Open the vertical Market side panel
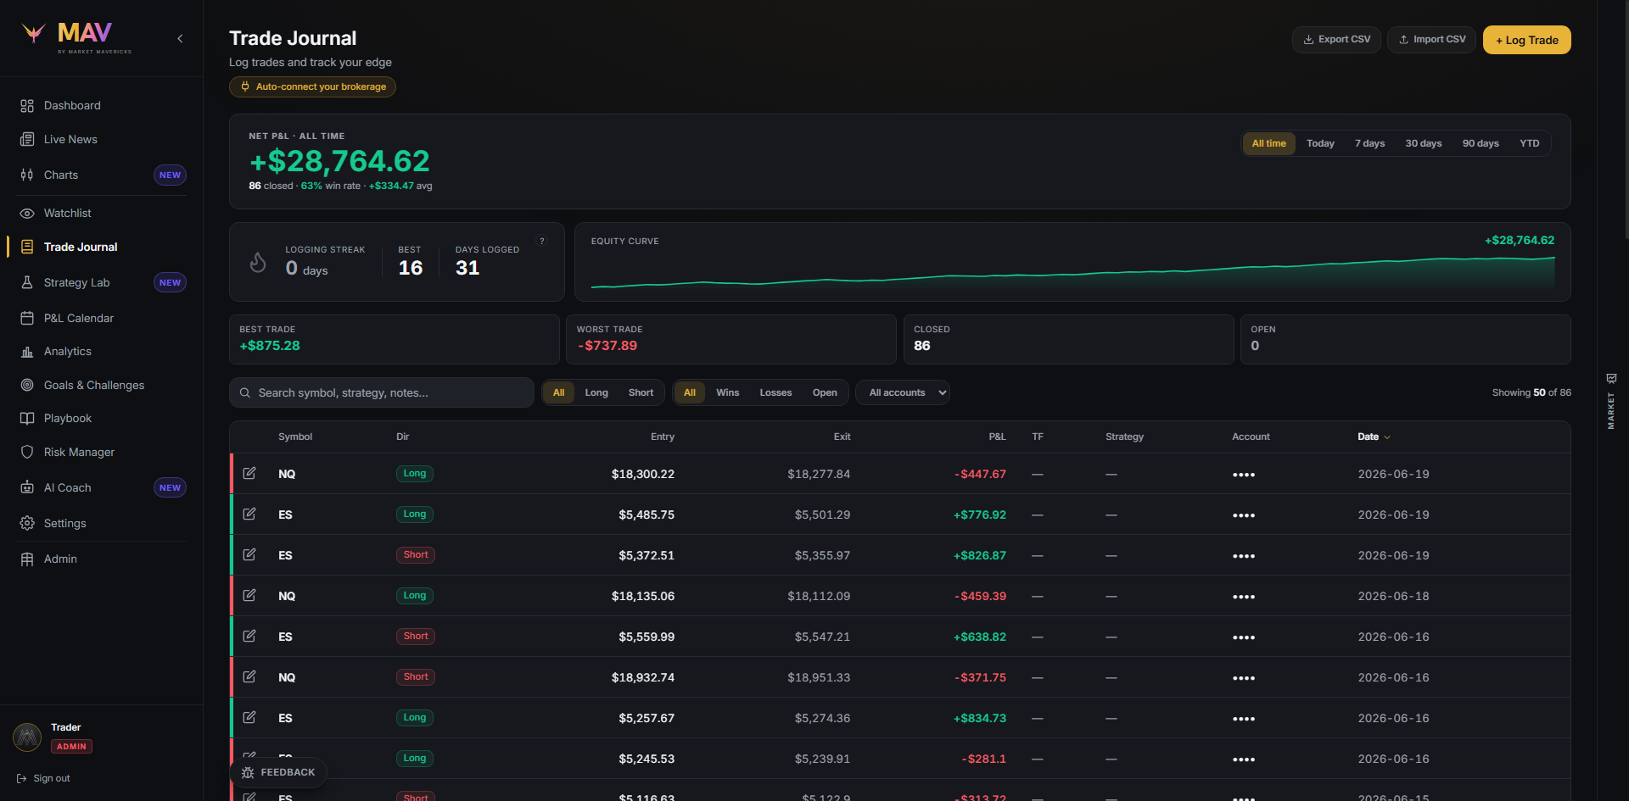The width and height of the screenshot is (1629, 801). 1611,402
